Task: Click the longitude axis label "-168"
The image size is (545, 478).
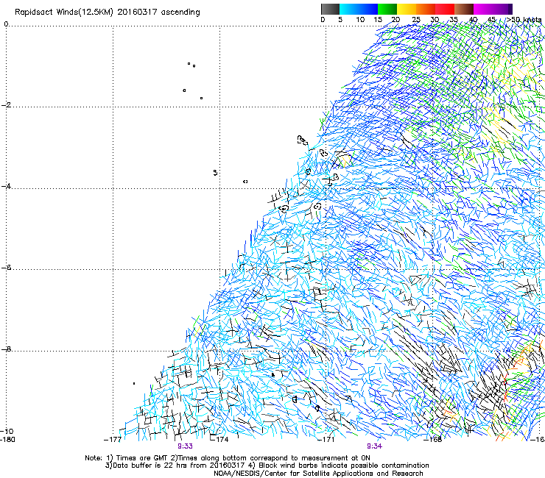Action: coord(433,440)
